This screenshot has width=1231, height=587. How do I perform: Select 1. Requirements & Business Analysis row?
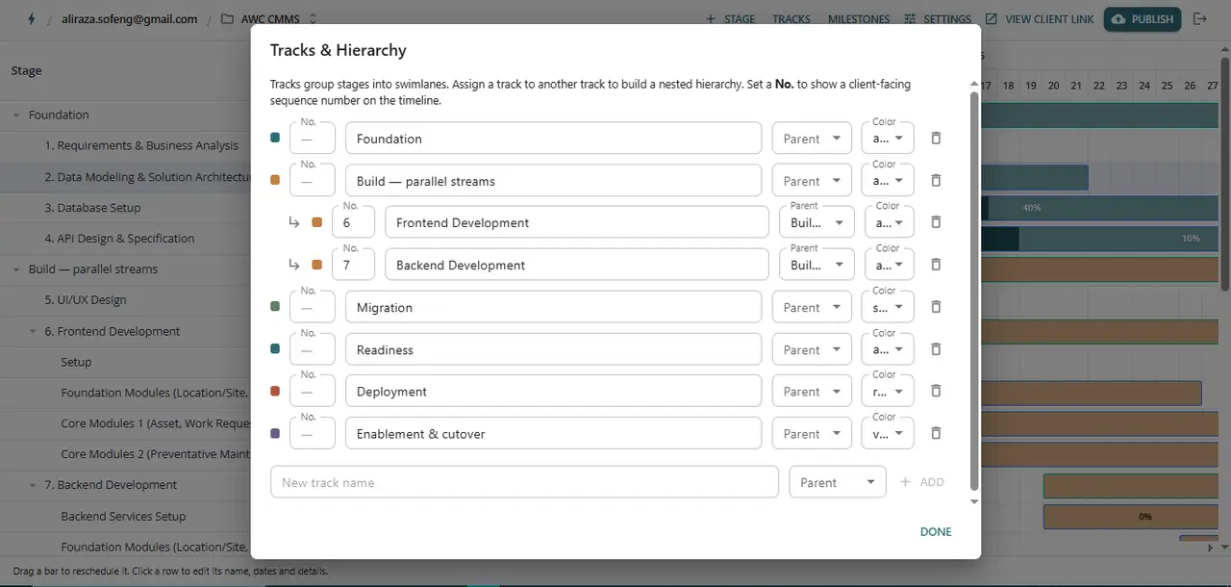[125, 146]
